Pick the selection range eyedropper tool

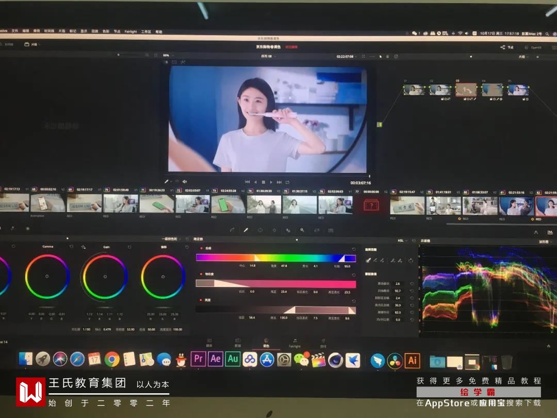[368, 260]
